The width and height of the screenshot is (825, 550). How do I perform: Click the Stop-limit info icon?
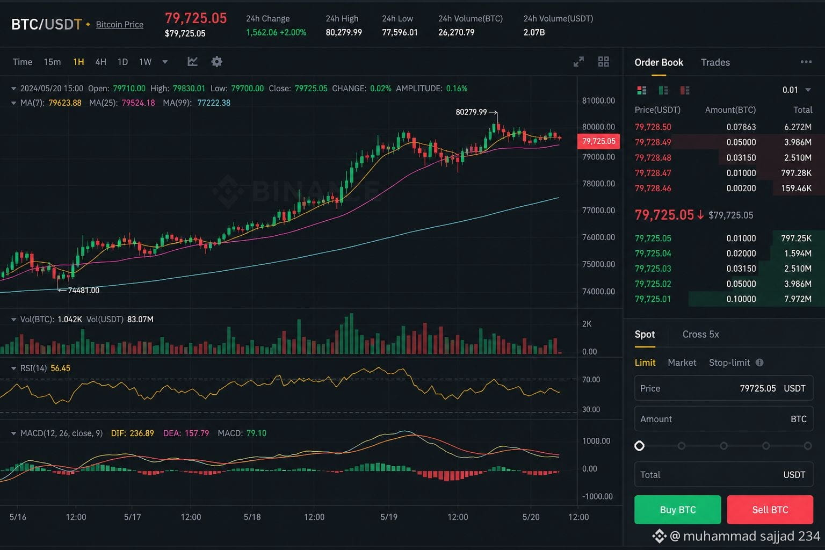point(759,363)
